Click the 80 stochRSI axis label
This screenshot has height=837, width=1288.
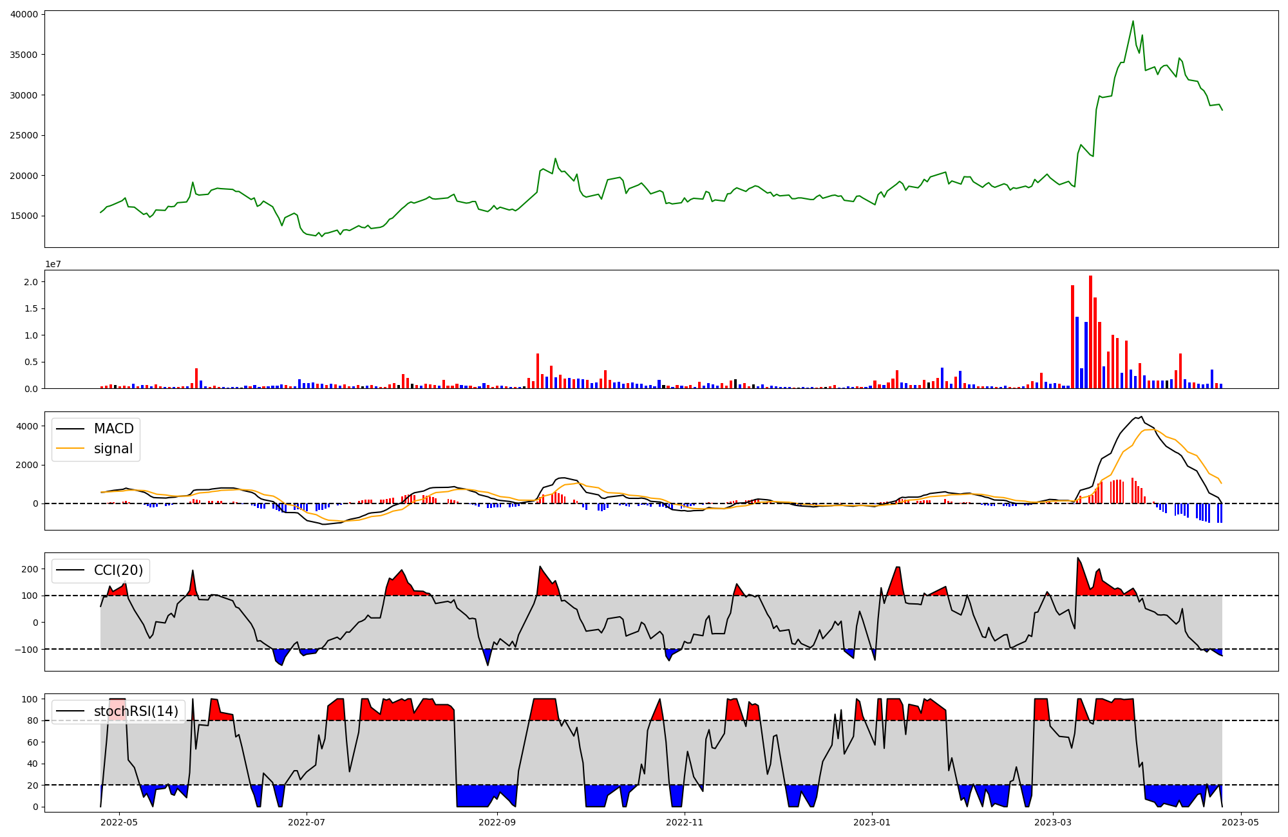coord(32,720)
